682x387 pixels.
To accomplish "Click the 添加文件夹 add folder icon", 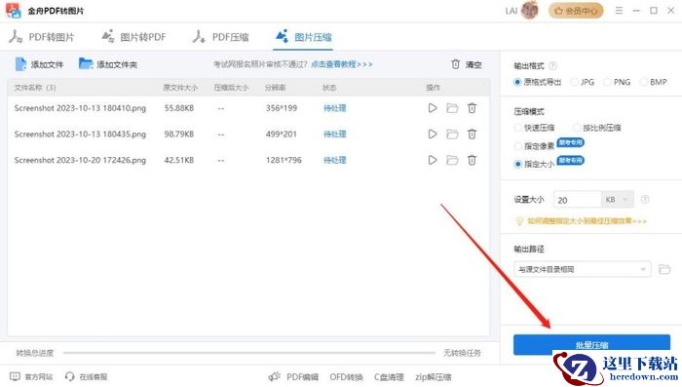I will coord(86,63).
